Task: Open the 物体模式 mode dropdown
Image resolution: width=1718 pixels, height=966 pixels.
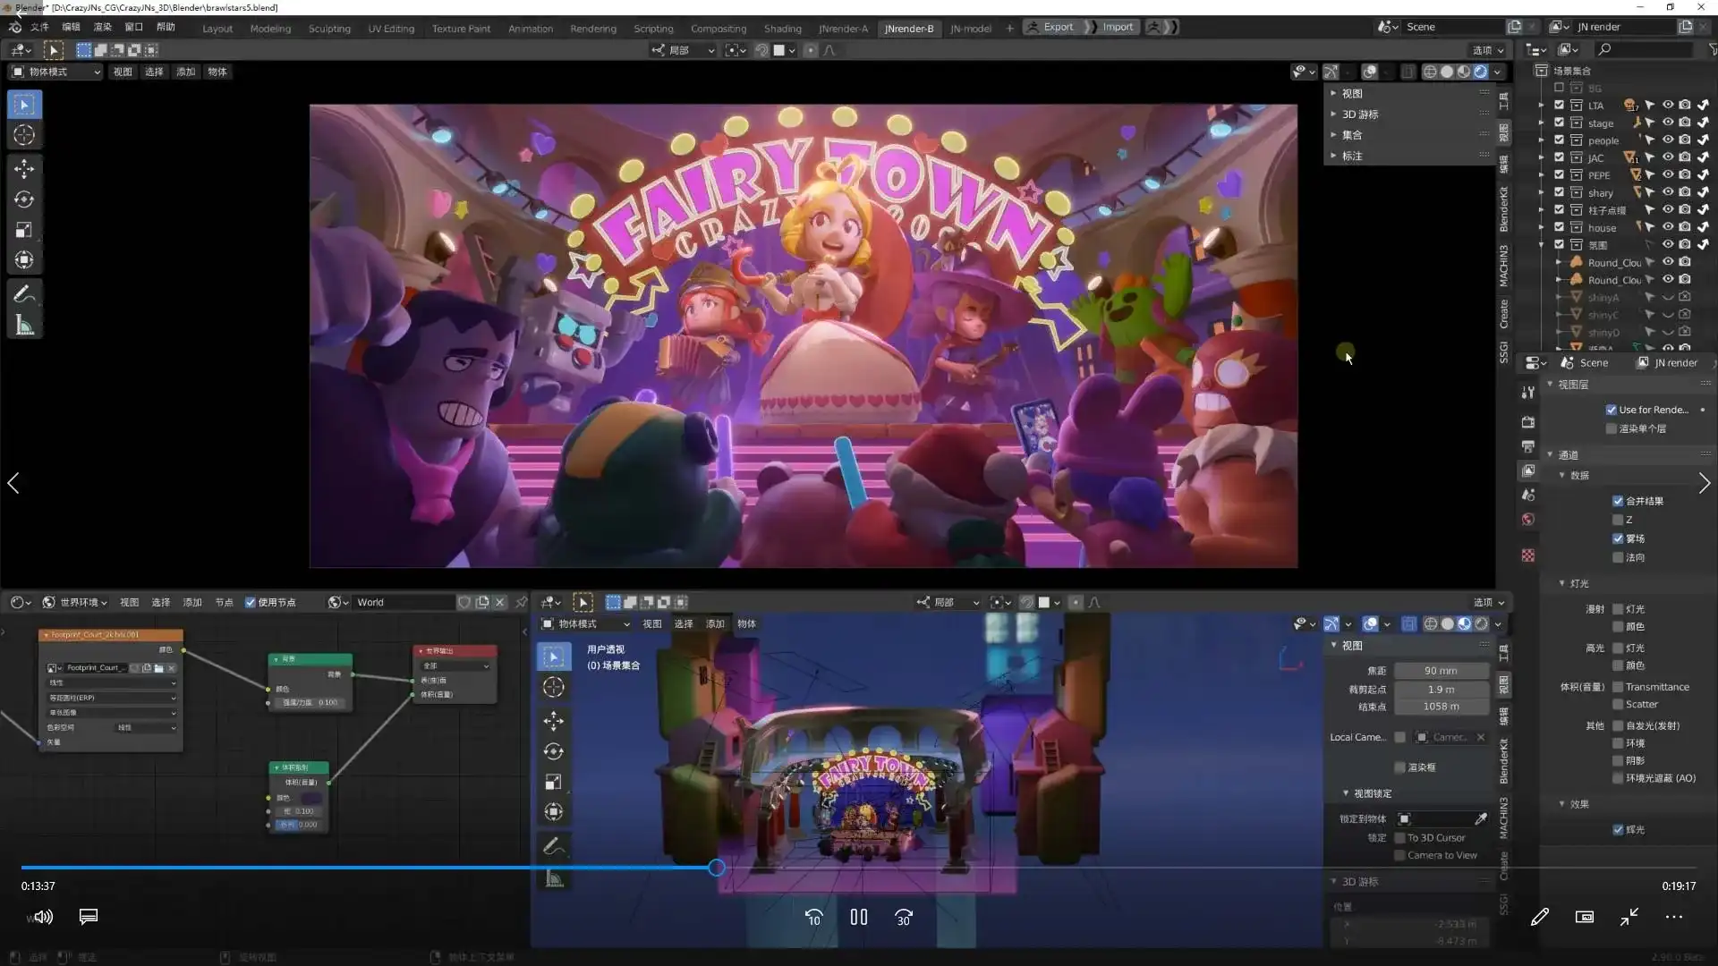Action: (55, 72)
